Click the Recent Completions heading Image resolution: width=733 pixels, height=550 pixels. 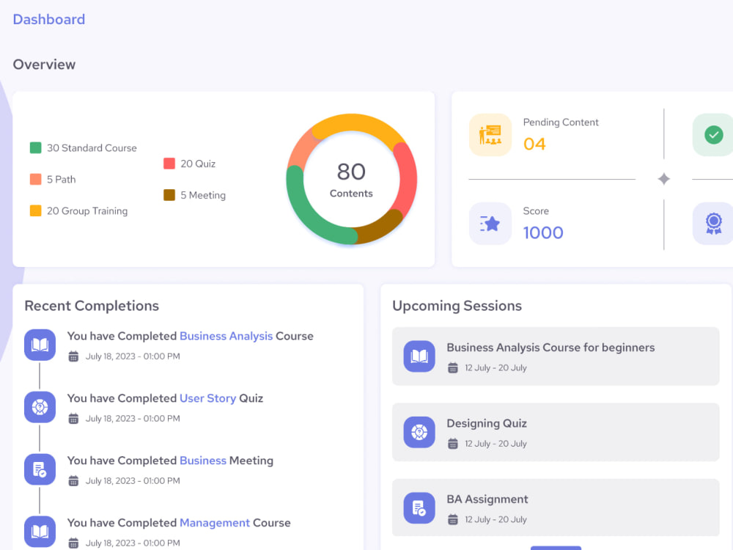92,305
